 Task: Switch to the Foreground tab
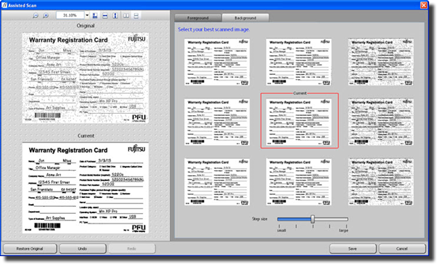(198, 18)
